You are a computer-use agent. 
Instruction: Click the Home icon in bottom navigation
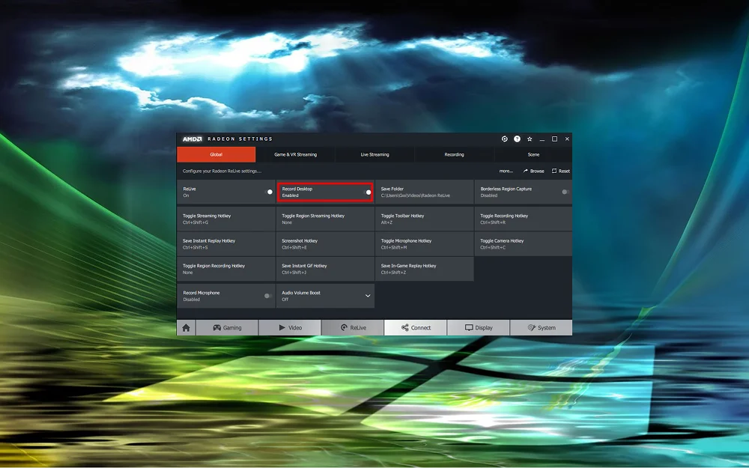pyautogui.click(x=185, y=327)
